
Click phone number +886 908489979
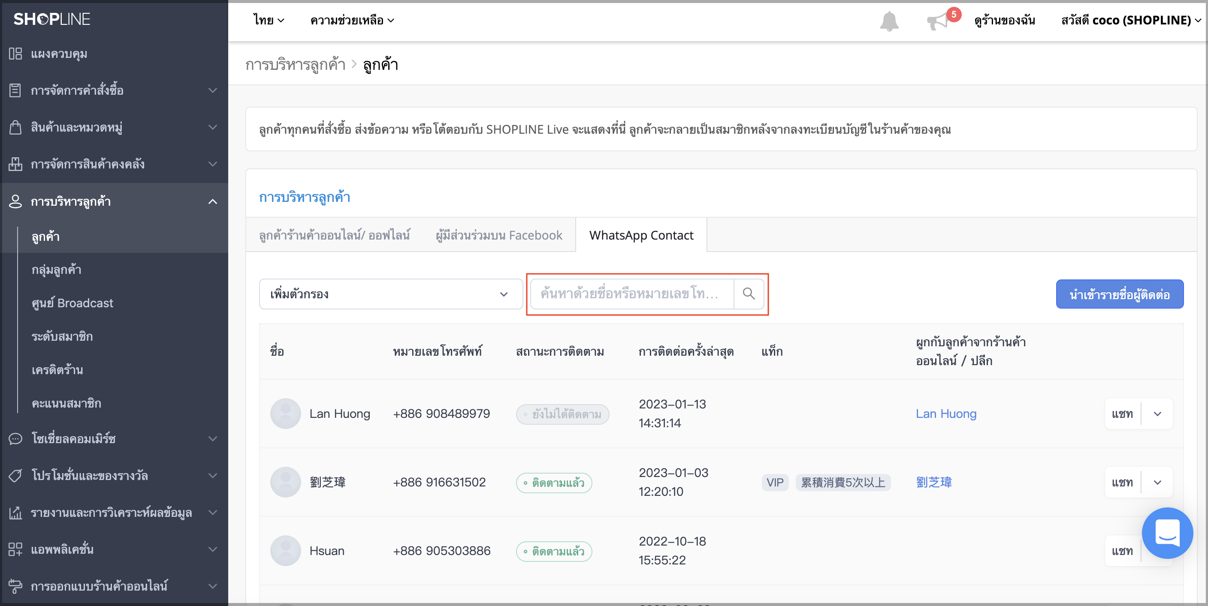[441, 414]
